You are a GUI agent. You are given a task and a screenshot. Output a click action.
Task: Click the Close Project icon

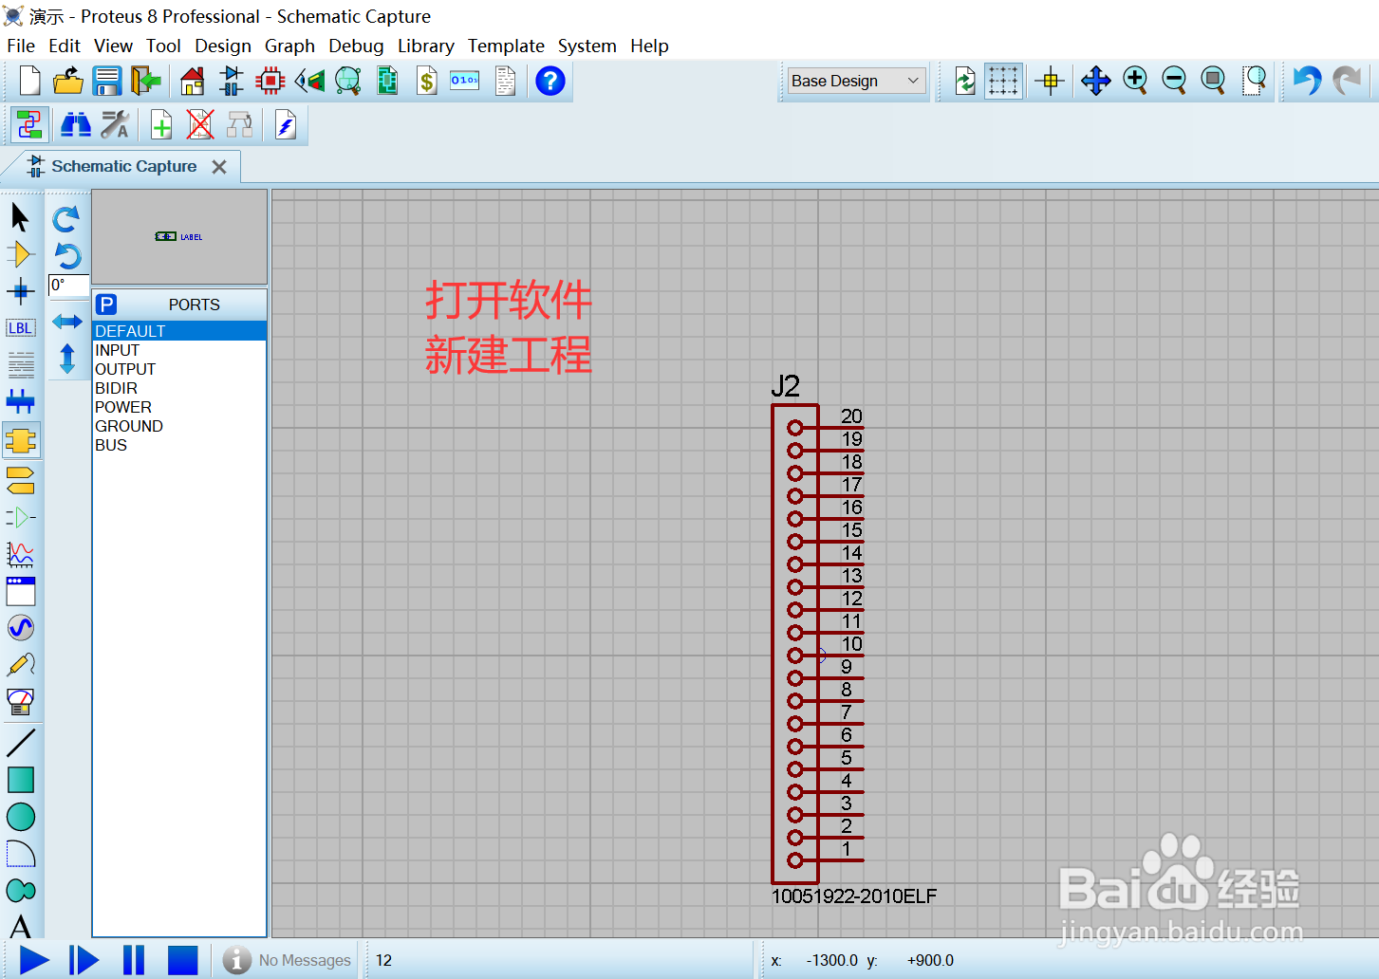pyautogui.click(x=146, y=81)
